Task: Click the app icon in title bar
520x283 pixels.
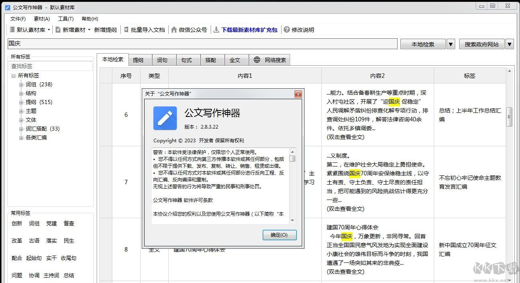Action: 7,7
